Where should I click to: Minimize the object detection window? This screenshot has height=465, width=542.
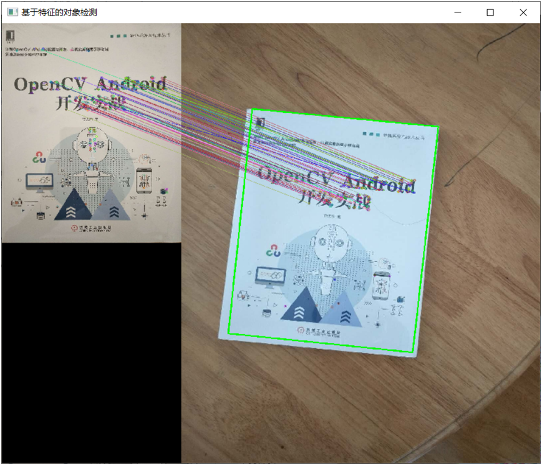pos(457,12)
